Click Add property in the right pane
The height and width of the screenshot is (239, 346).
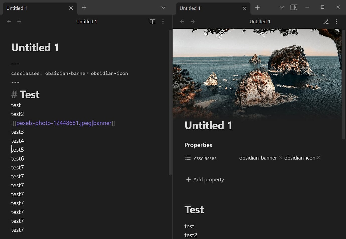point(205,180)
